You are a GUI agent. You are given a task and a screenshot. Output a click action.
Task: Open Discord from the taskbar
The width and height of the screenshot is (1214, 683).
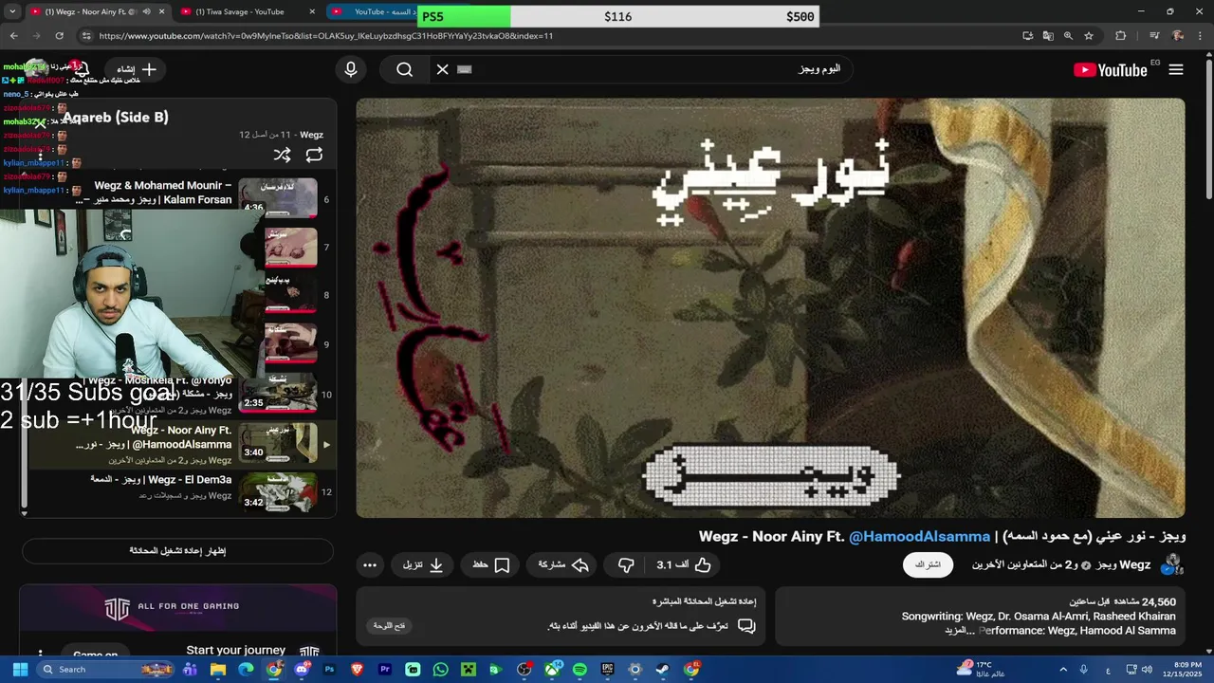[302, 670]
